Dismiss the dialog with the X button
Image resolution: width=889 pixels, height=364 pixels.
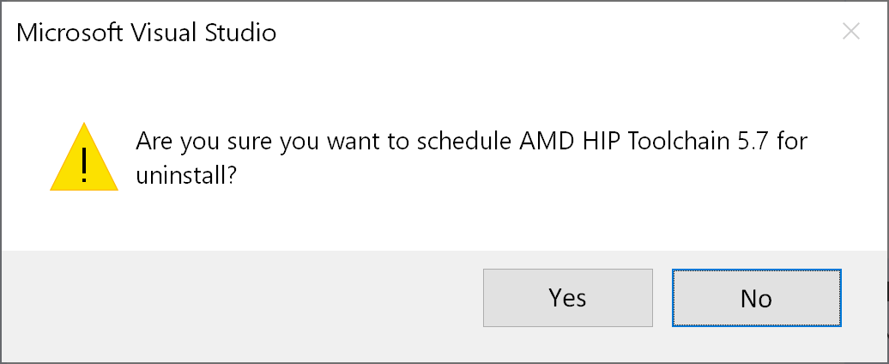point(850,33)
